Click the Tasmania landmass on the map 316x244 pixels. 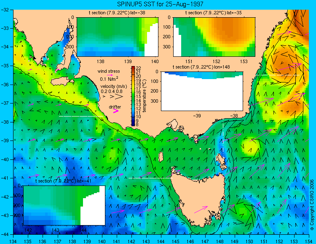point(198,199)
